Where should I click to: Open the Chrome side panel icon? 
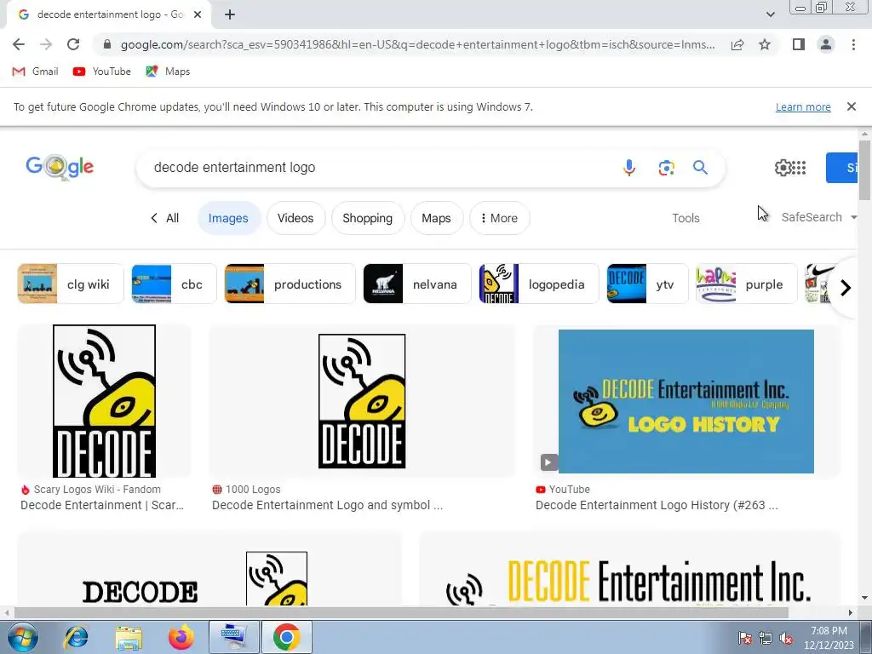pos(799,44)
